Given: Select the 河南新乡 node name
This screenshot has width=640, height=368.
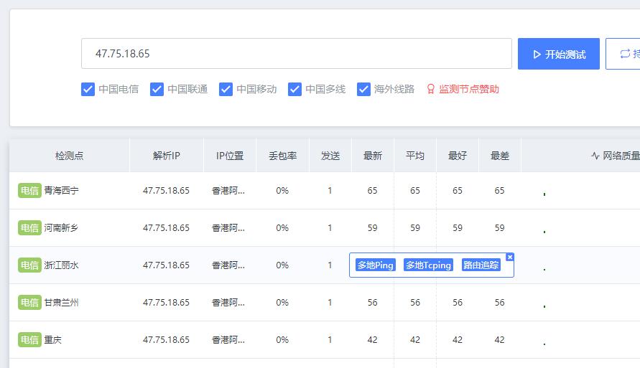Looking at the screenshot, I should click(61, 228).
